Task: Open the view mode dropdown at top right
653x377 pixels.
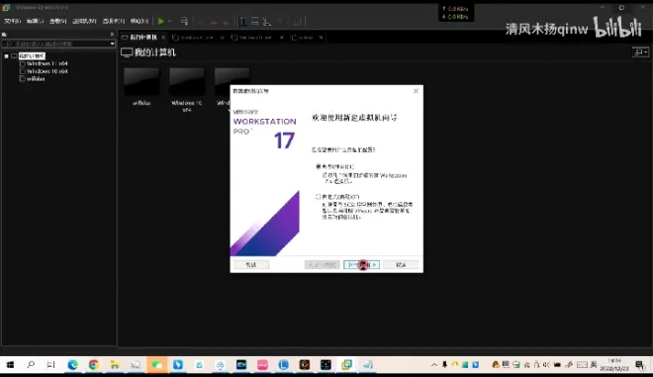Action: (640, 52)
